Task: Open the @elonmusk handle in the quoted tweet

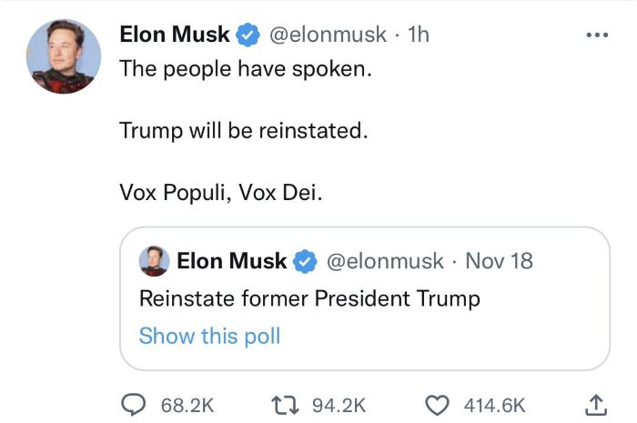Action: click(x=385, y=260)
